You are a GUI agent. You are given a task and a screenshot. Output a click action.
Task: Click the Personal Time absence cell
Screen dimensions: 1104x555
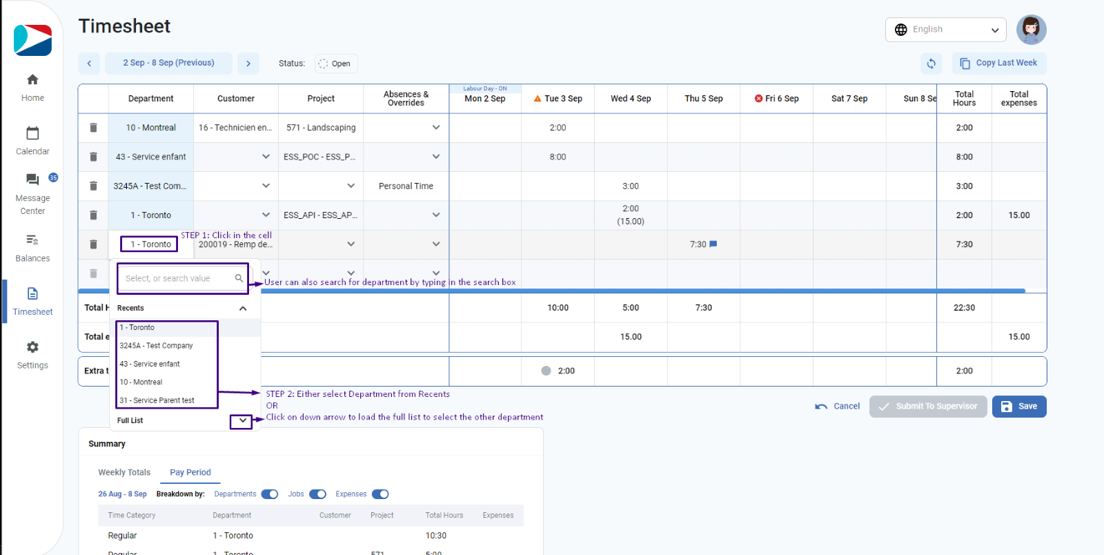(406, 186)
